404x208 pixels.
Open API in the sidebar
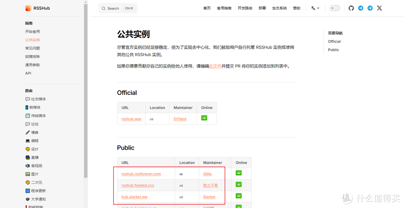click(x=28, y=73)
